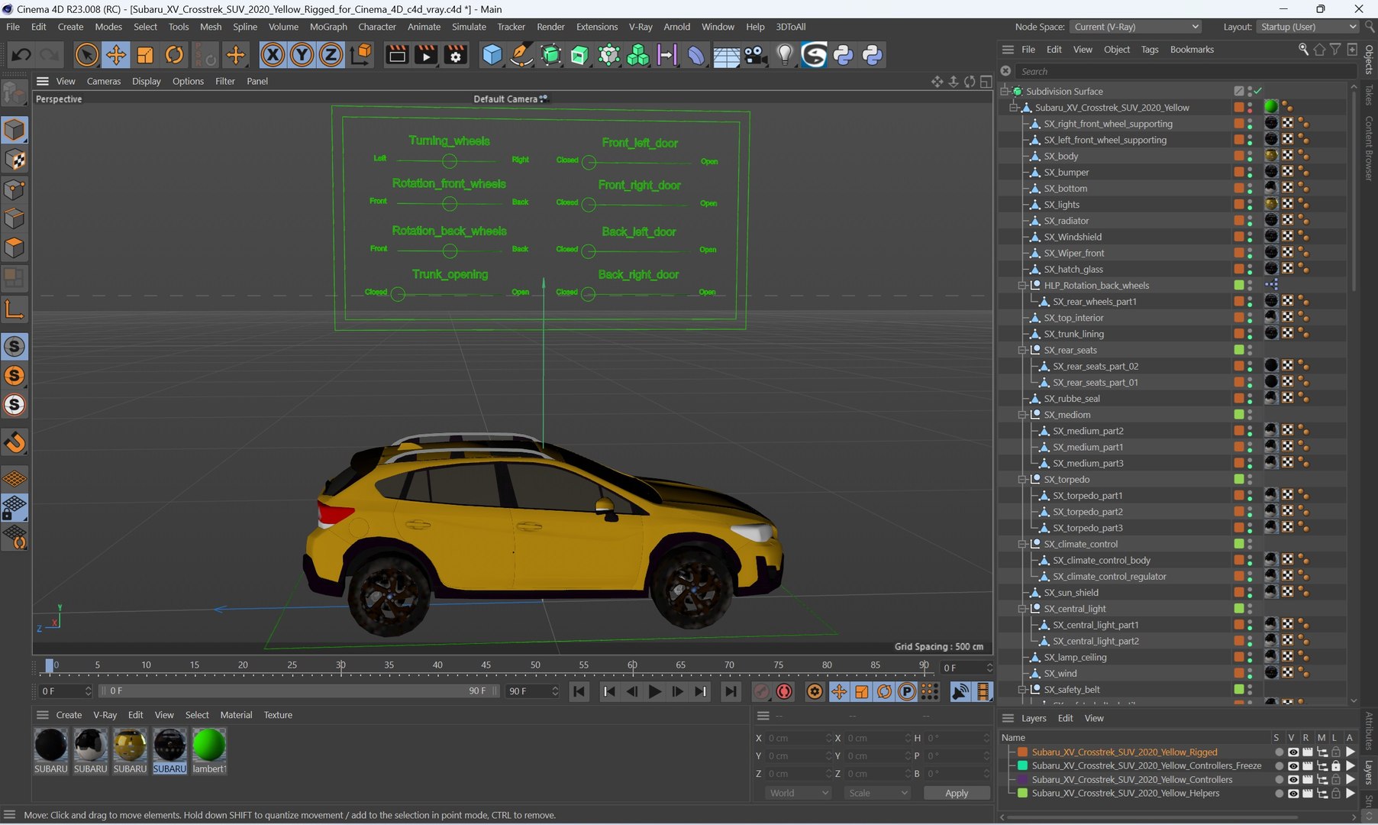Select SX_Windshield in the object tree
Image resolution: width=1378 pixels, height=825 pixels.
click(x=1073, y=238)
